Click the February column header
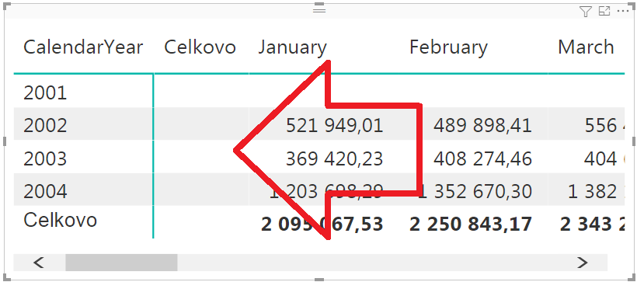The image size is (637, 282). click(x=448, y=47)
